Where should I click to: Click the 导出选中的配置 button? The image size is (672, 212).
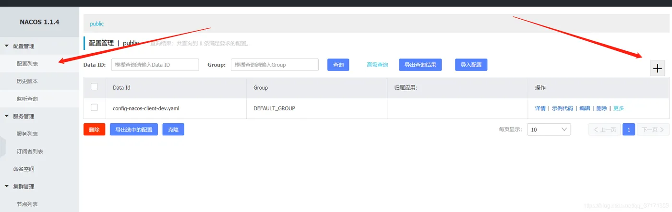click(134, 130)
